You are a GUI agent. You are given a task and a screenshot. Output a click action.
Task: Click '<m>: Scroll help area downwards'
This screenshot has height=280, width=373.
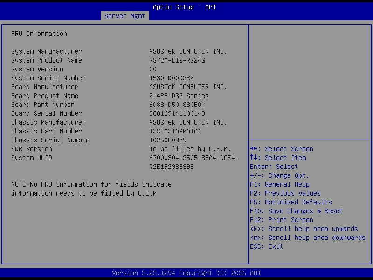pos(308,238)
